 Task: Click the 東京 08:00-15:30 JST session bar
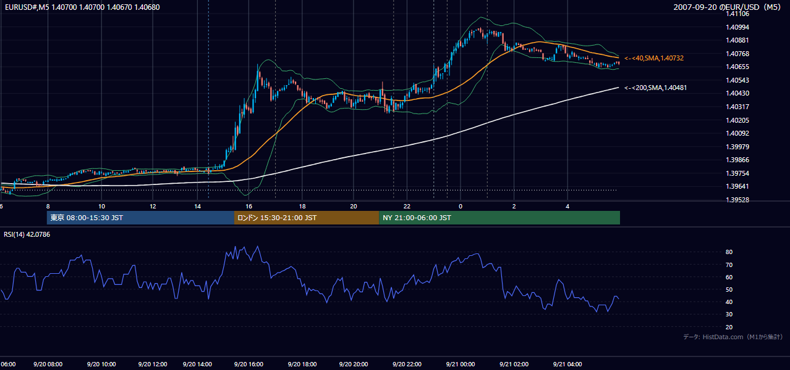click(140, 218)
